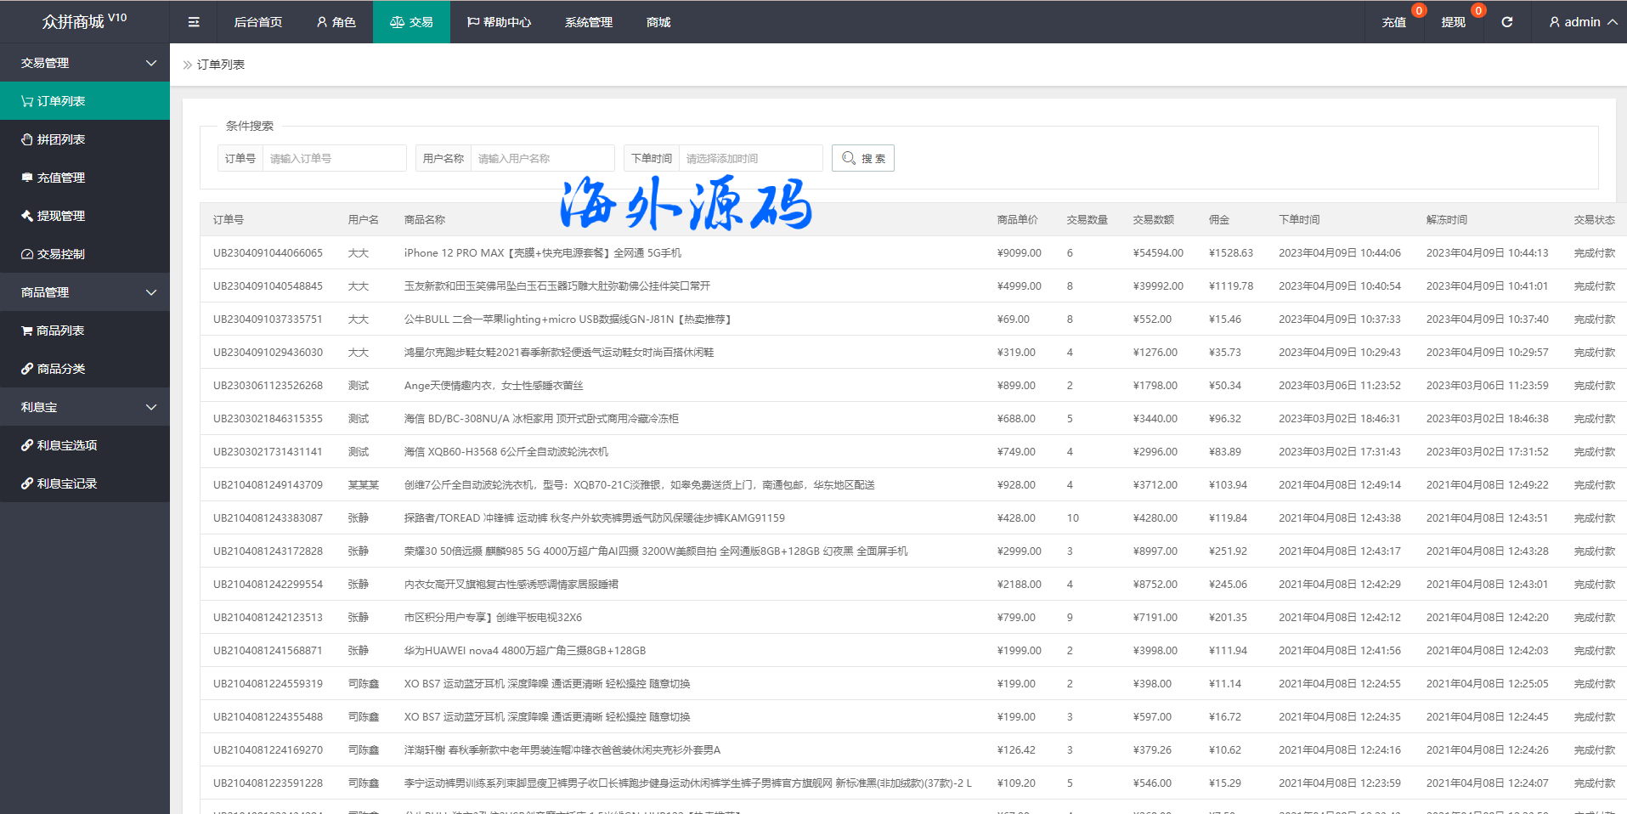Collapse the 交易管理 sidebar group
Viewport: 1627px width, 814px height.
tap(85, 63)
